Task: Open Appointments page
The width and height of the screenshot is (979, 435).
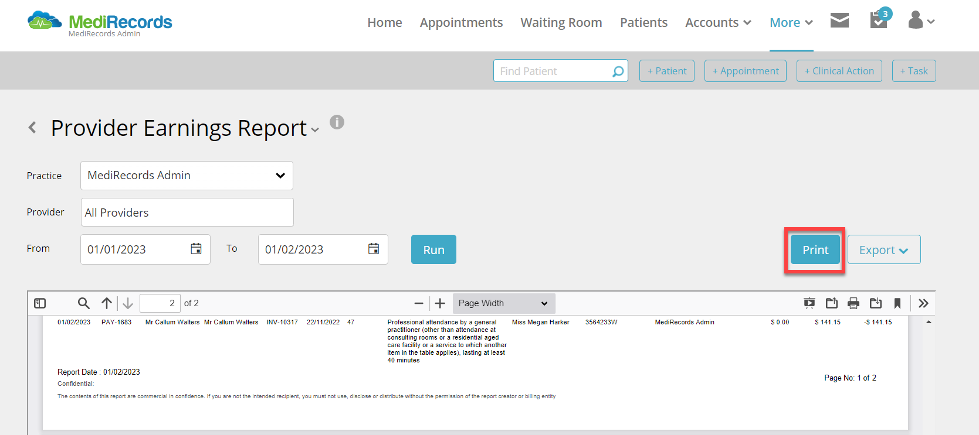Action: coord(461,22)
